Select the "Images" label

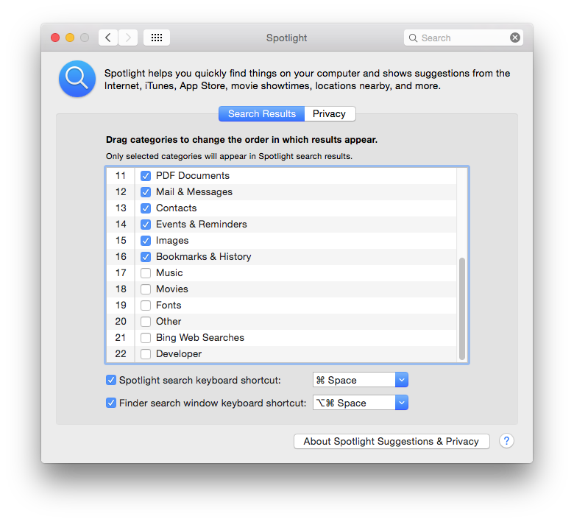point(172,241)
